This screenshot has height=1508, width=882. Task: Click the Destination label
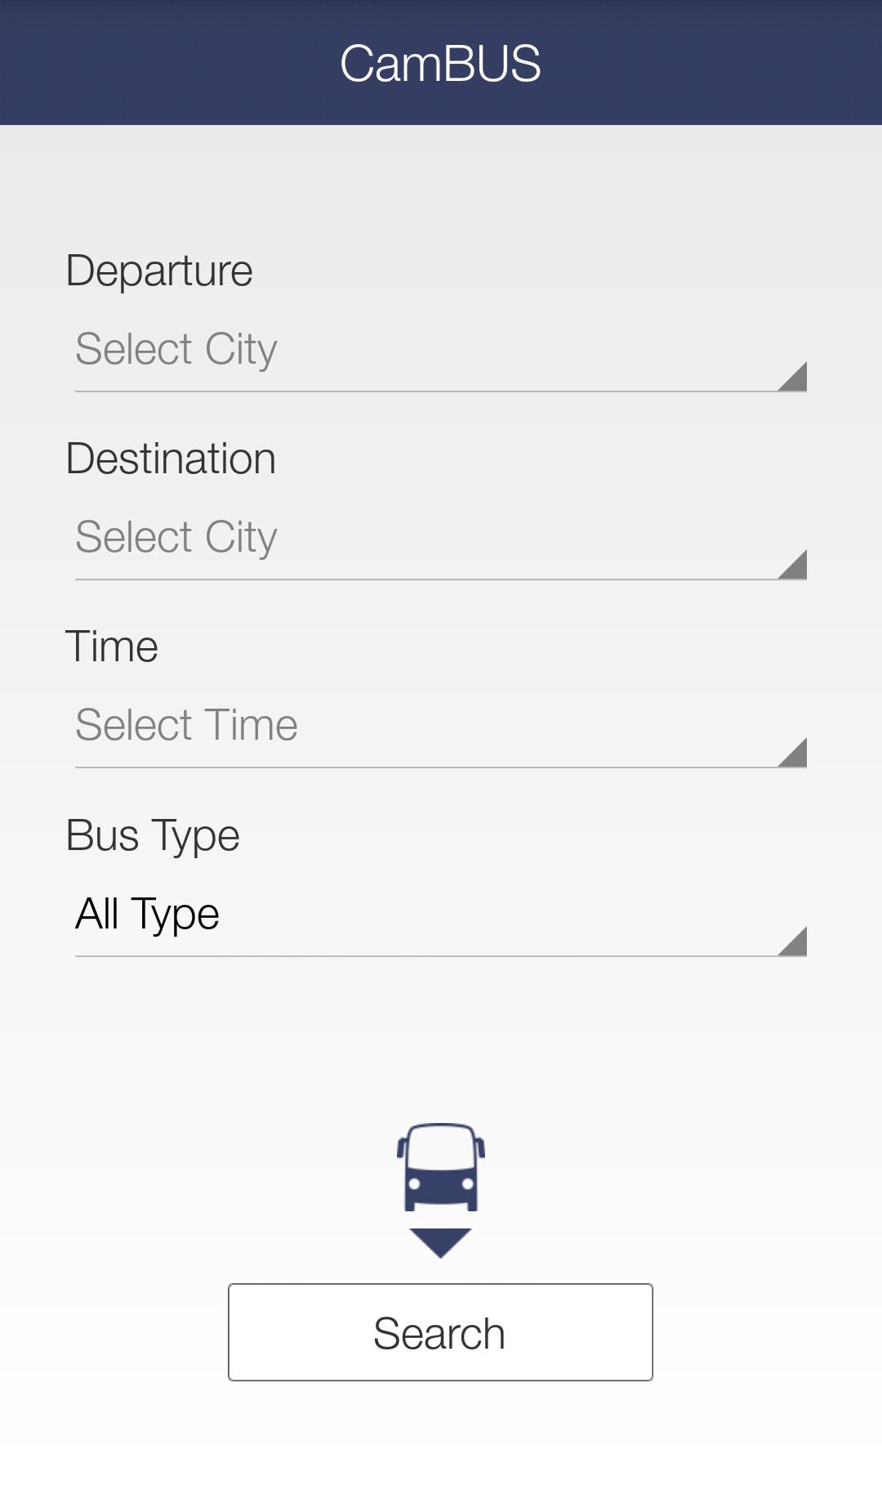coord(171,459)
